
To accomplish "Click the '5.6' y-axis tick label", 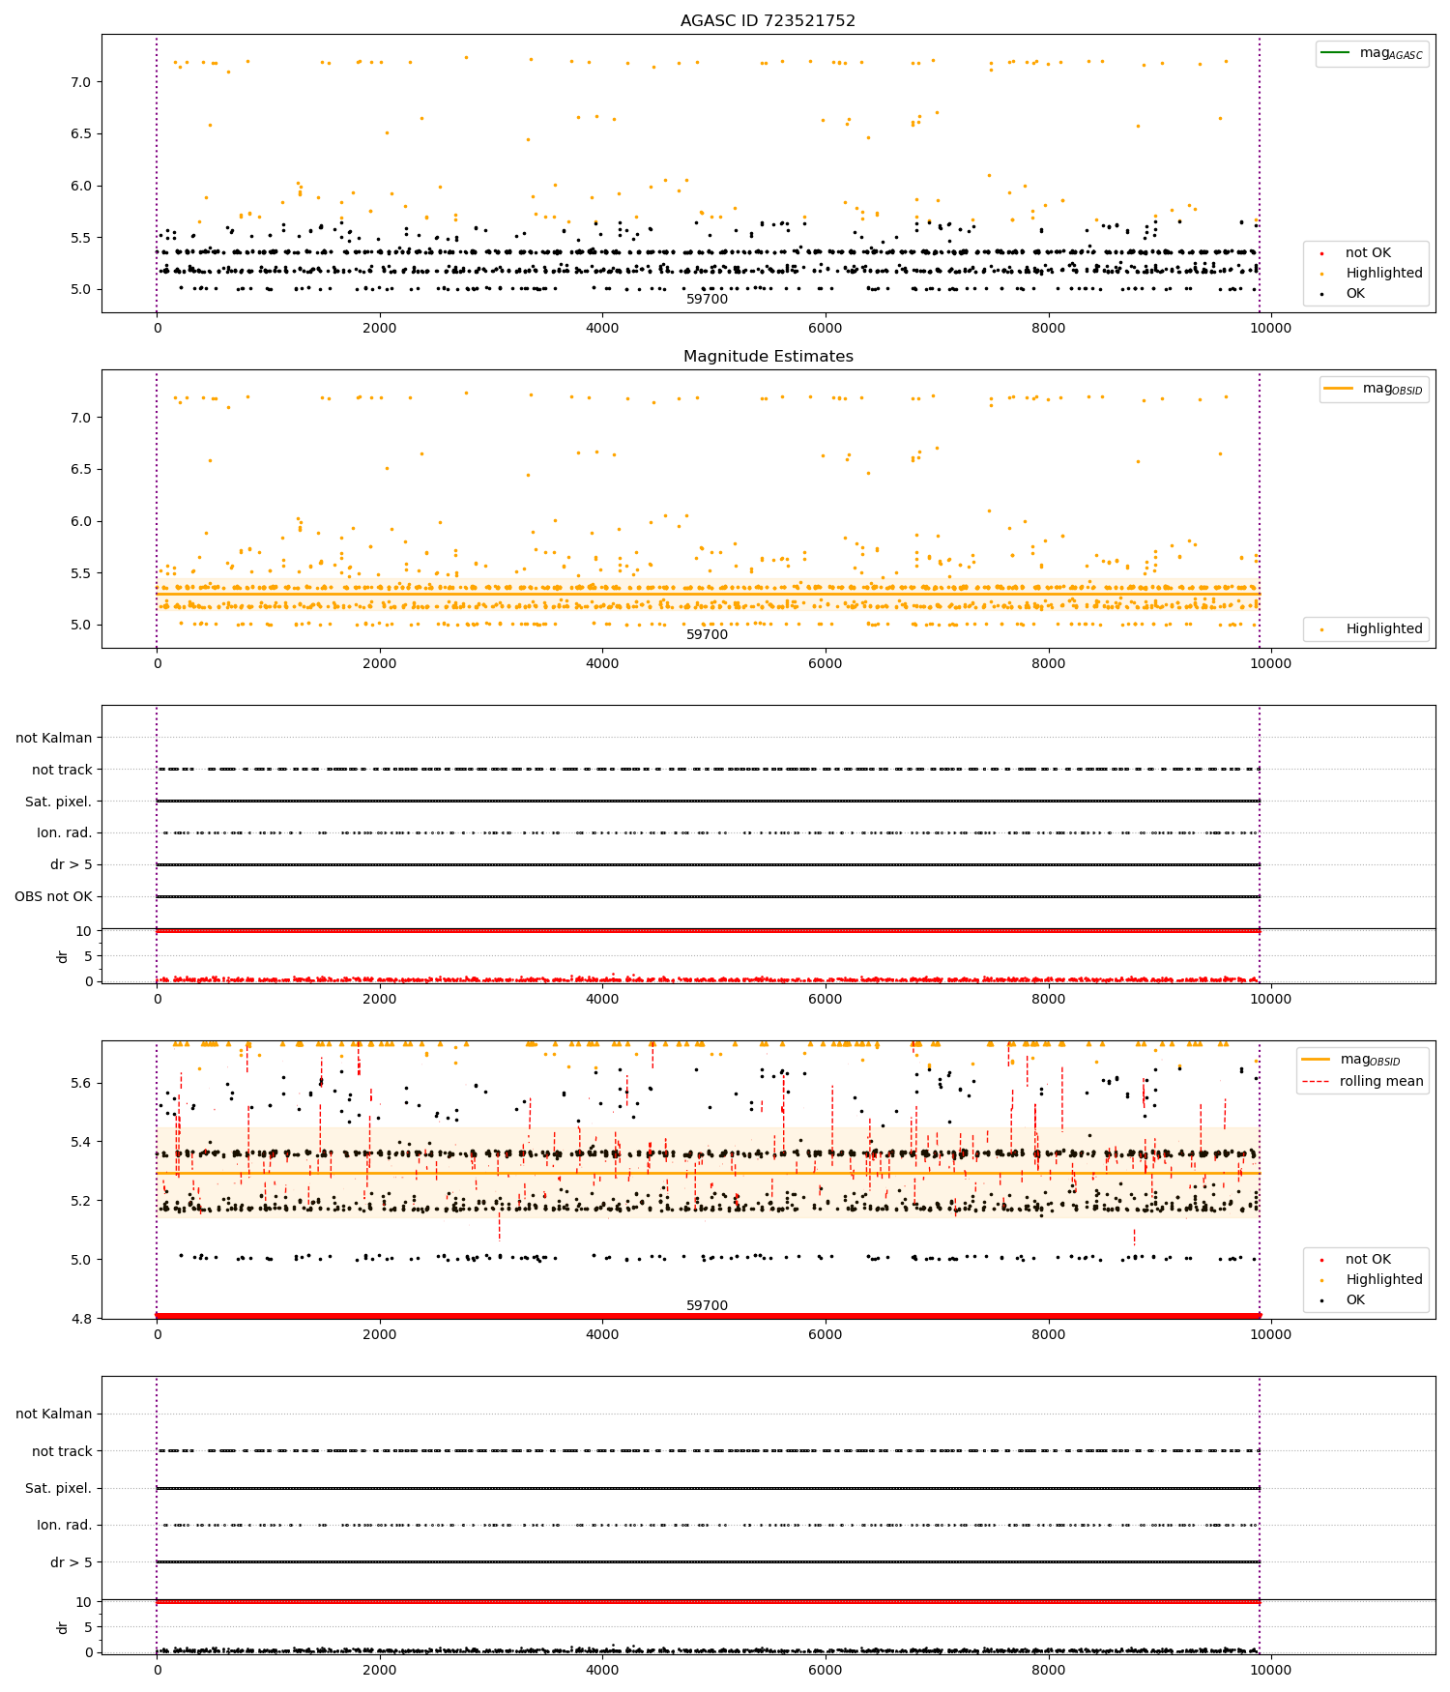I will pyautogui.click(x=81, y=1083).
